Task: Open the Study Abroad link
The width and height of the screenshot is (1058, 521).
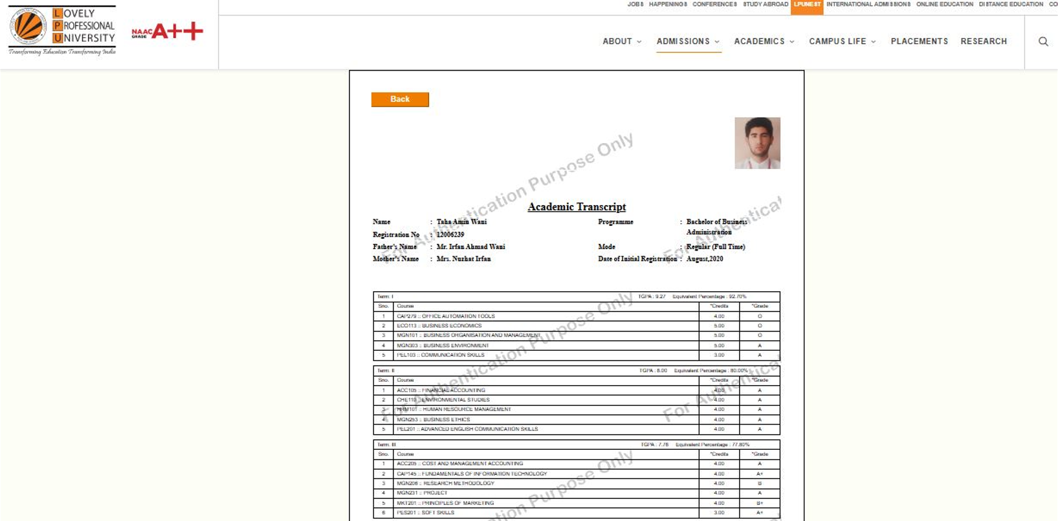Action: tap(766, 5)
